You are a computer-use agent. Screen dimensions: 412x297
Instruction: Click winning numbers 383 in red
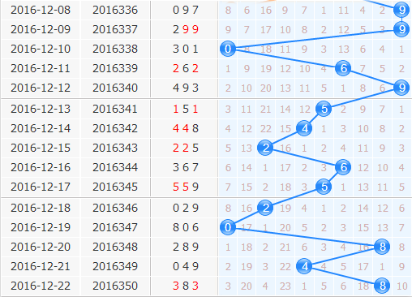[186, 286]
